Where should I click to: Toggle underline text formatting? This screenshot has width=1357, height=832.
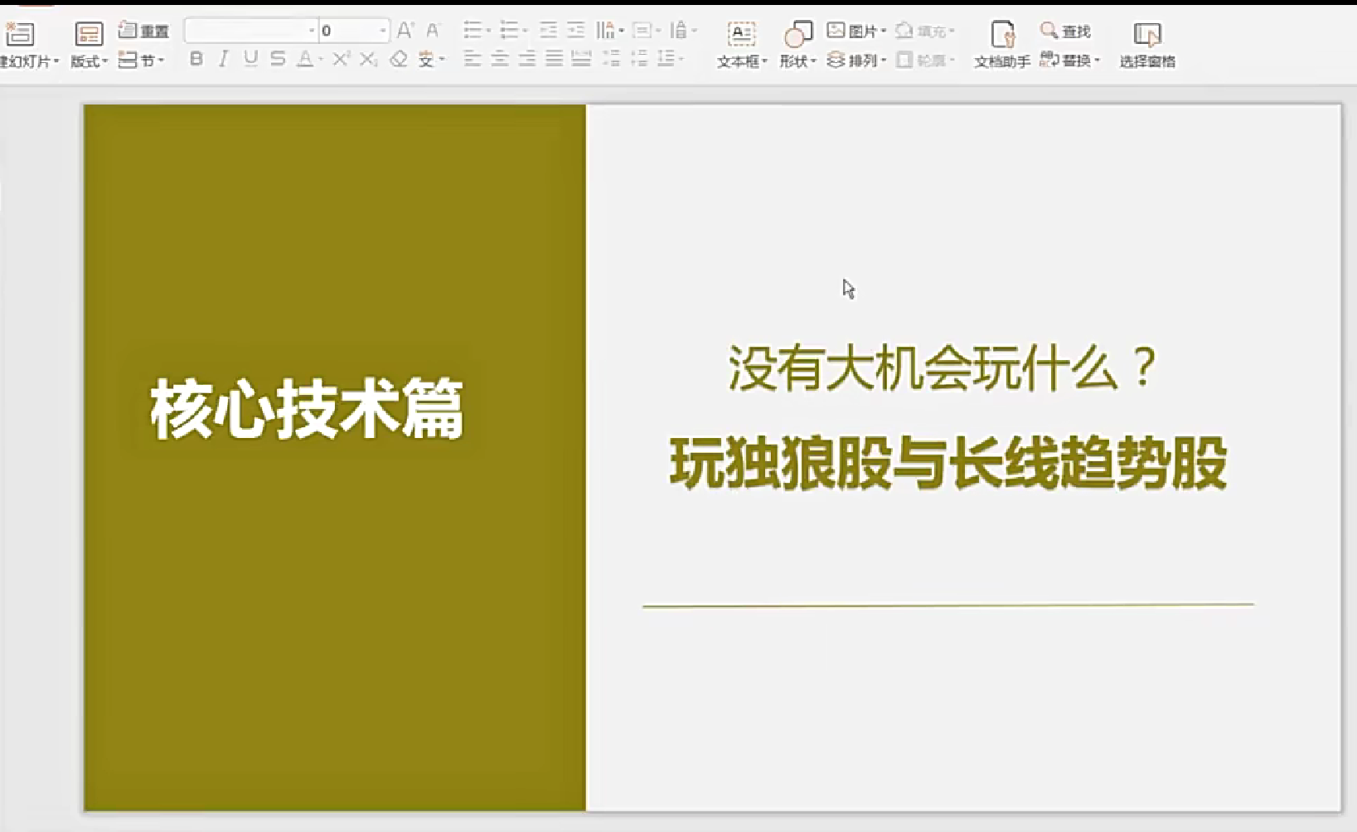(250, 59)
